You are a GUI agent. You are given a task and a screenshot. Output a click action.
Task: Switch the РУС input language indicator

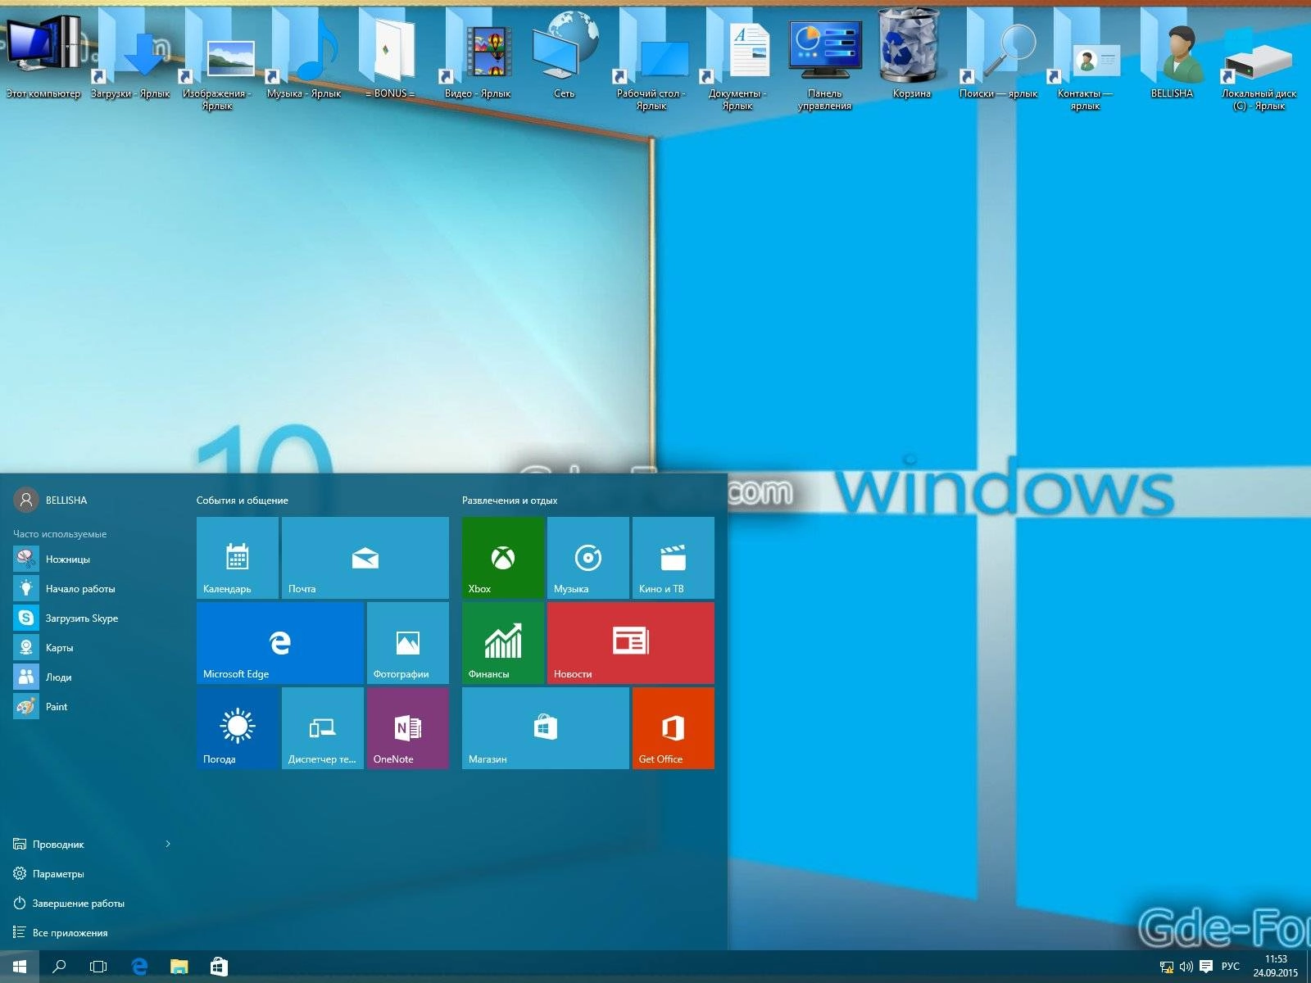[1231, 967]
